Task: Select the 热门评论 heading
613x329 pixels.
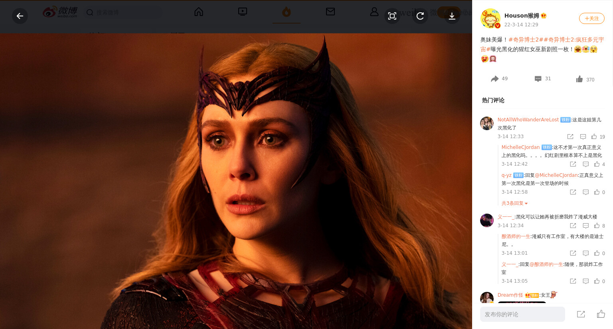Action: [x=493, y=100]
